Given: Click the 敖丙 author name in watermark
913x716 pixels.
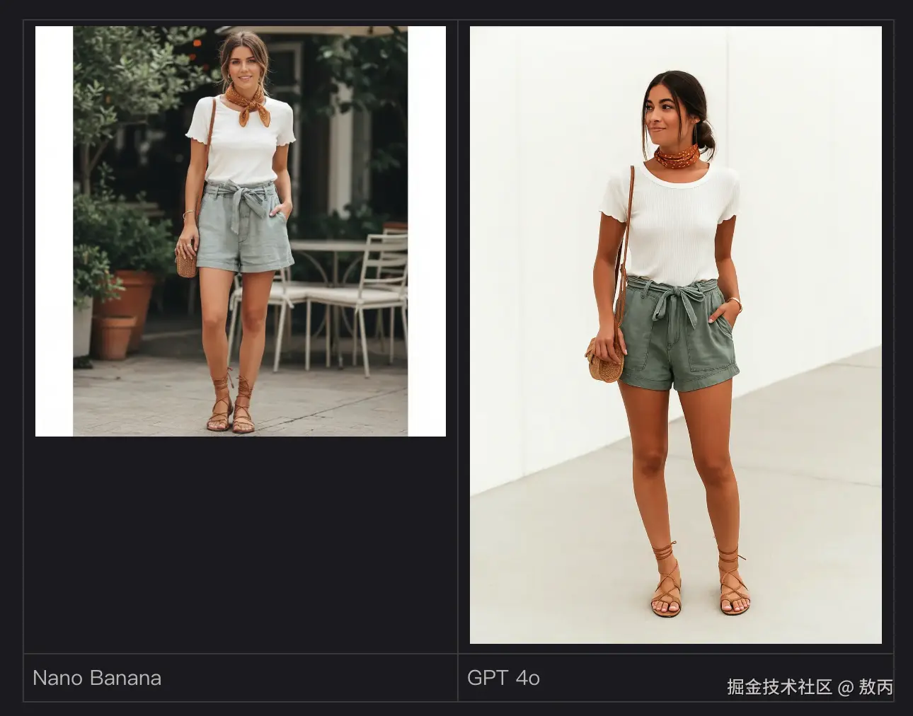Looking at the screenshot, I should tap(876, 687).
